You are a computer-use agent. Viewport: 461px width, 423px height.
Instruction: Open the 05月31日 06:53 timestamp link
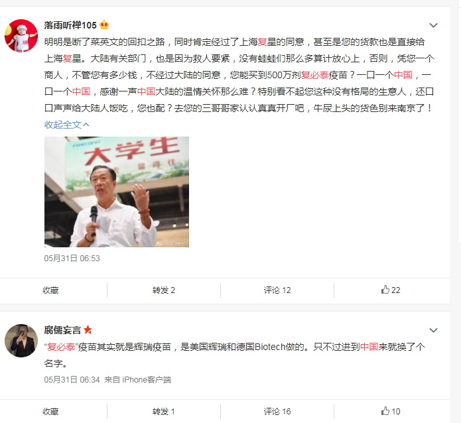(x=72, y=259)
